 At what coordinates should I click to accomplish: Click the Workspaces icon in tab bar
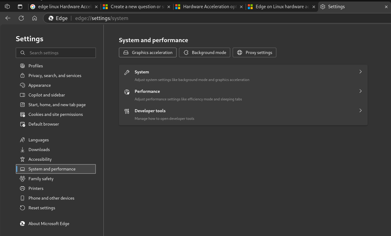pos(8,7)
